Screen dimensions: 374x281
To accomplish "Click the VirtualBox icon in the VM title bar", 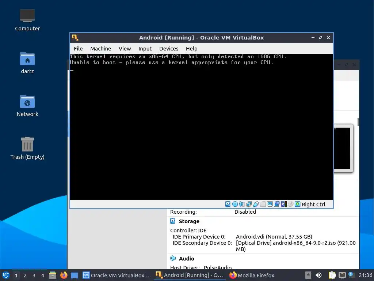I will click(x=75, y=38).
